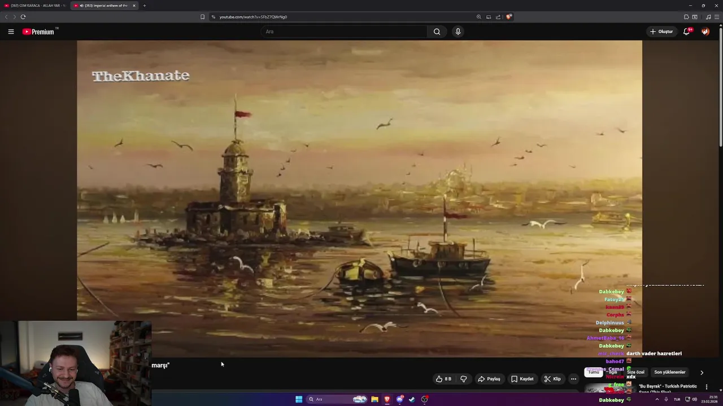Open the YouTube hamburger guide menu
This screenshot has width=723, height=406.
[x=11, y=32]
